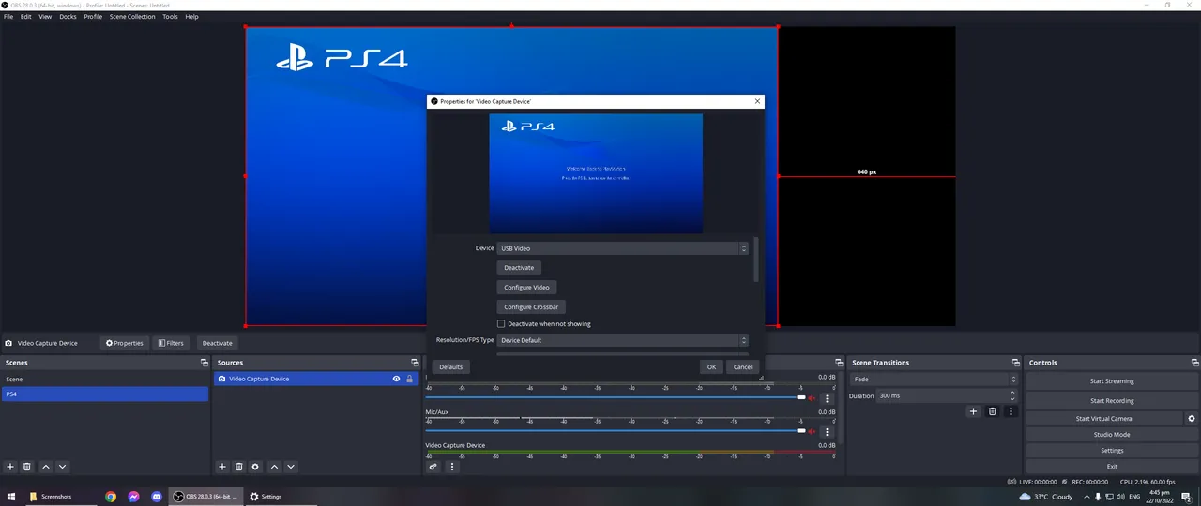Add a new source with plus icon
Screen dimensions: 1201x506
[x=222, y=467]
